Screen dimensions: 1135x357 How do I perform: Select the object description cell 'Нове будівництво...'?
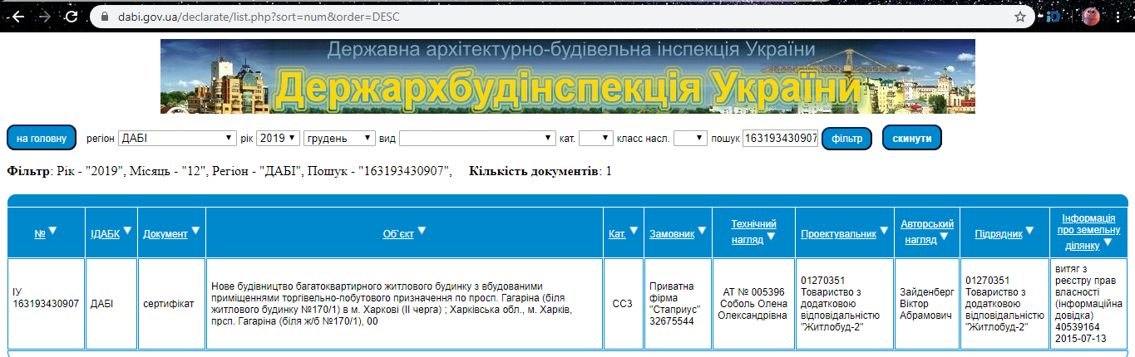point(404,304)
